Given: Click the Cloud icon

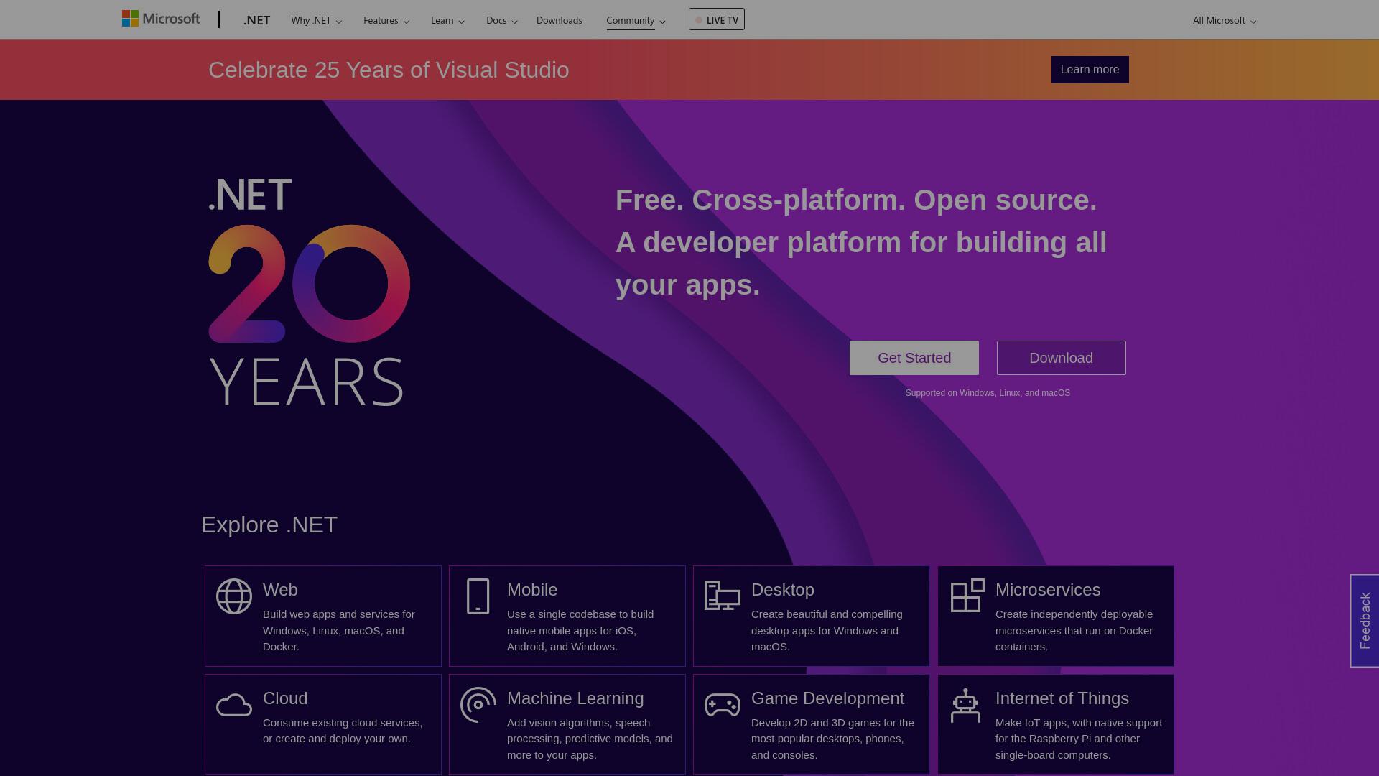Looking at the screenshot, I should click(x=234, y=706).
